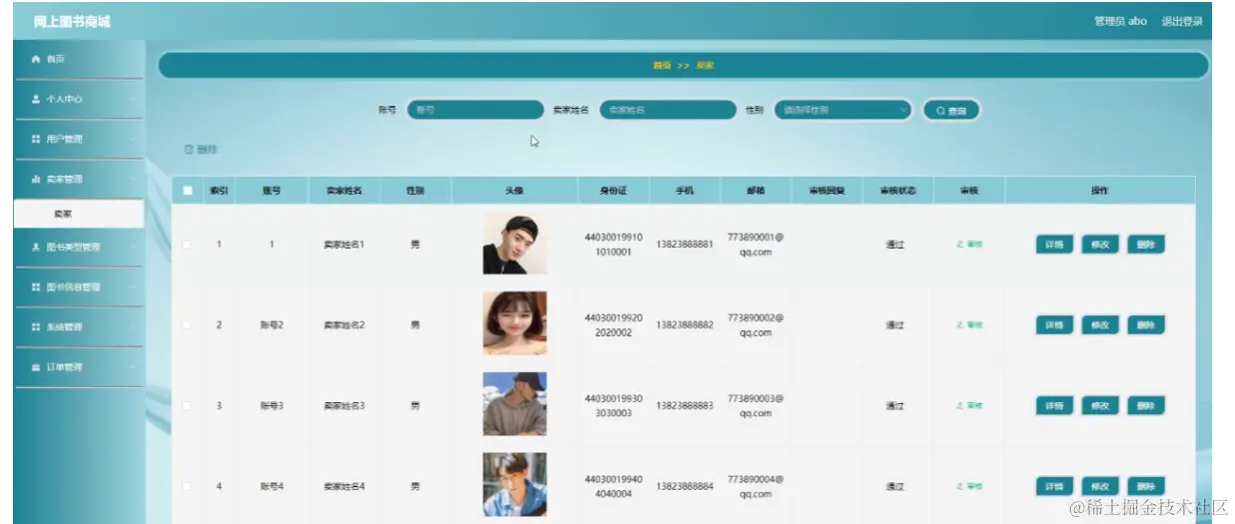Tick the checkbox for row 1

point(187,245)
